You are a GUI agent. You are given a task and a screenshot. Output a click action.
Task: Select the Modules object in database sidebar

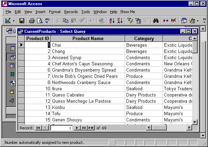(x=12, y=101)
